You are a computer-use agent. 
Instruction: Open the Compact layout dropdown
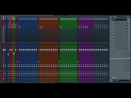coord(13,17)
